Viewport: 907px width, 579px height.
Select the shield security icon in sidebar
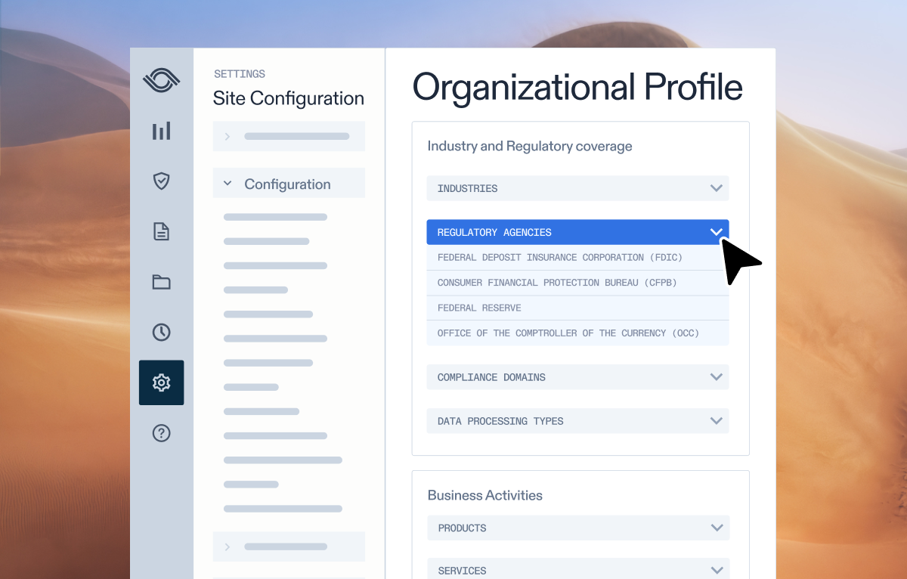[161, 181]
